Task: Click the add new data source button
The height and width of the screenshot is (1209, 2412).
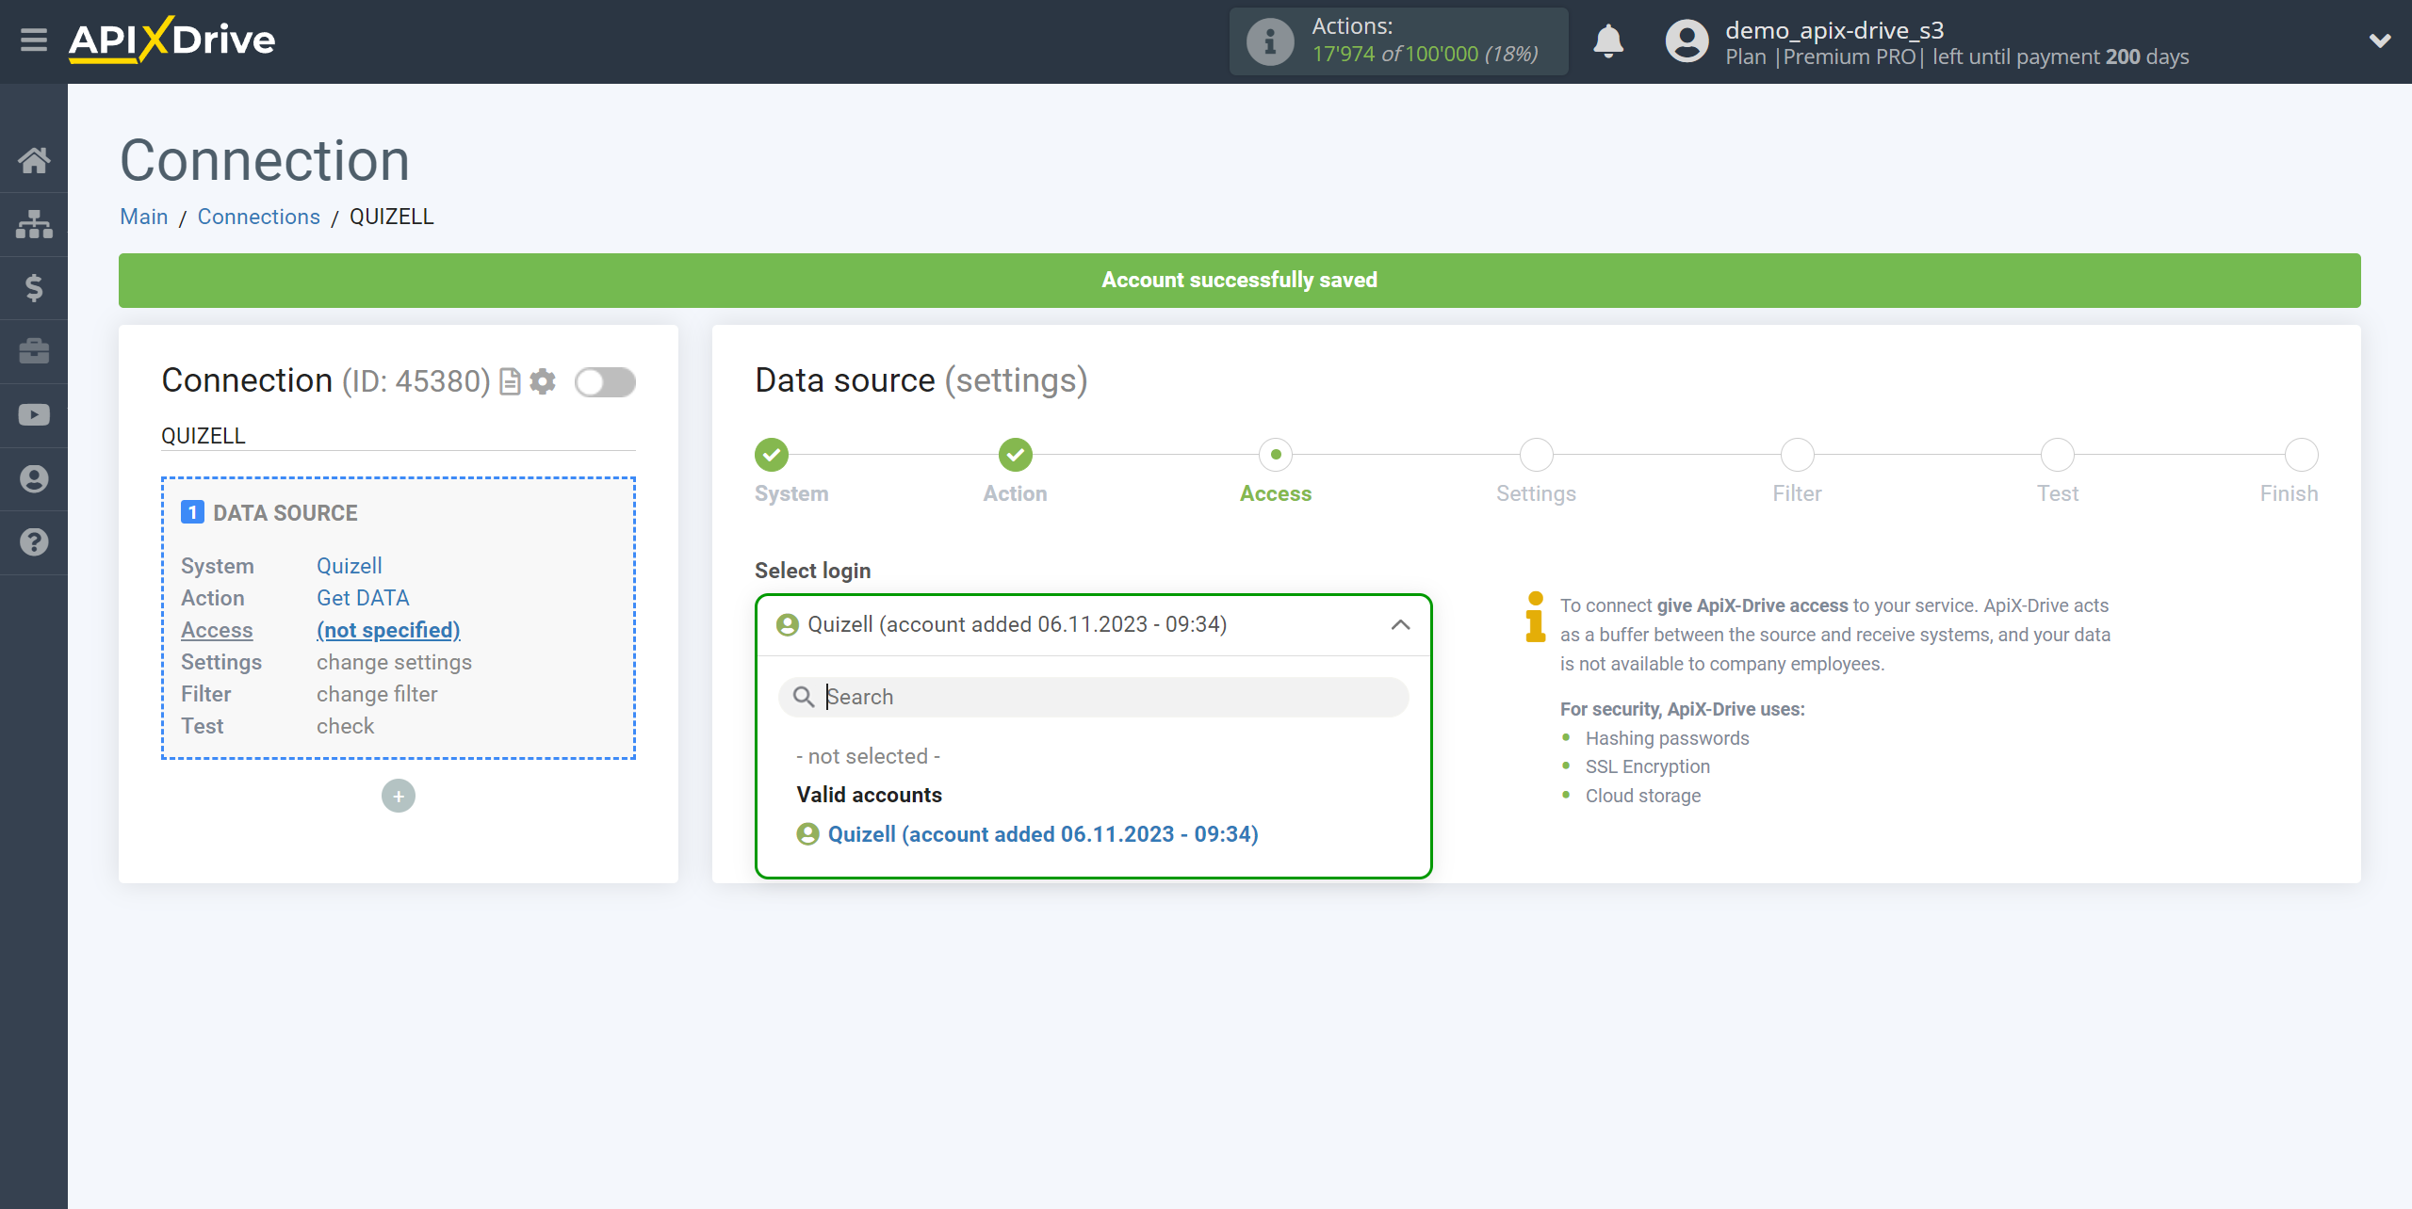Action: click(x=398, y=796)
